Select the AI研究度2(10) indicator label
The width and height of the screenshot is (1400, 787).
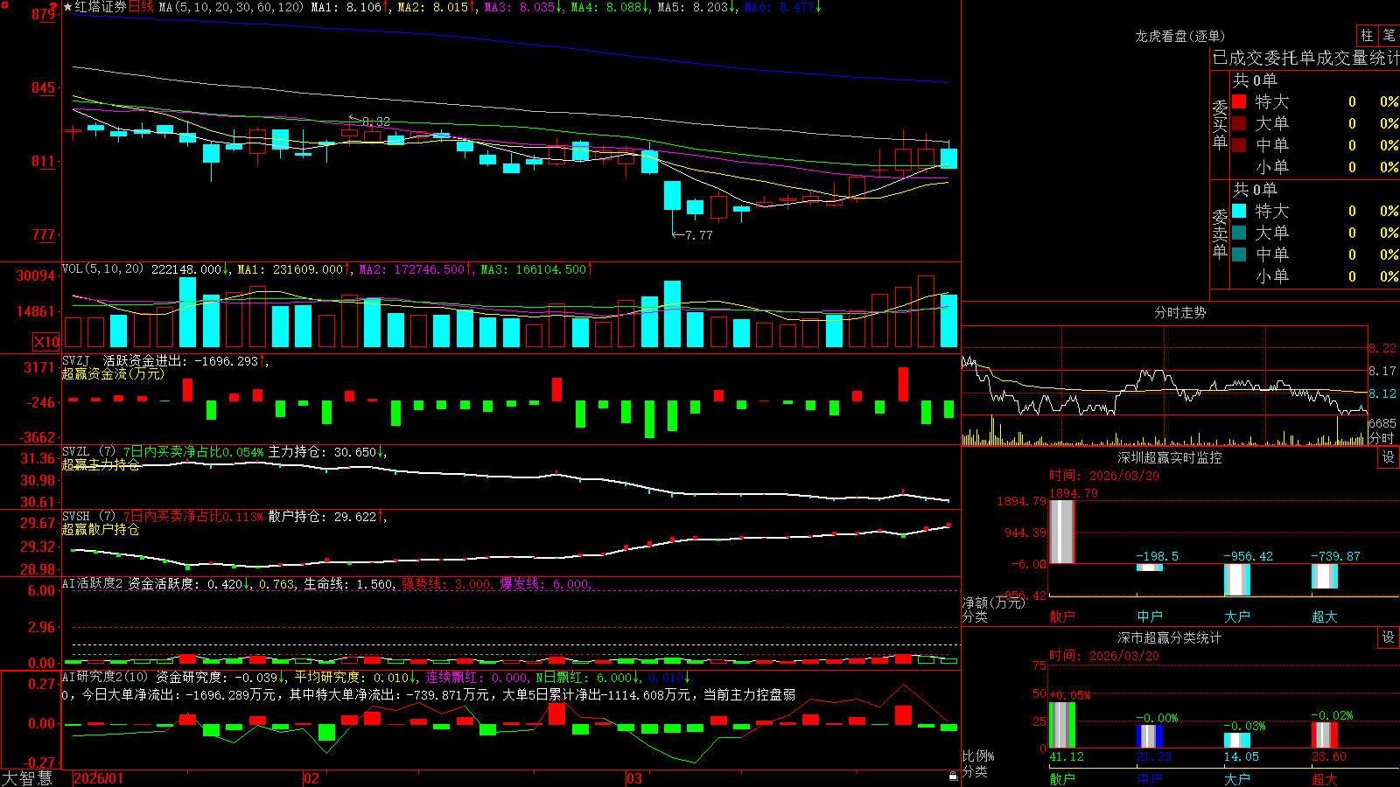(x=106, y=677)
